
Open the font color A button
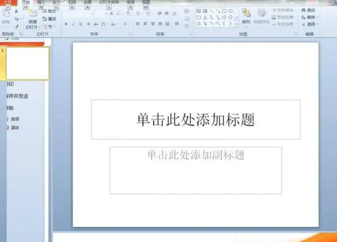coord(125,24)
